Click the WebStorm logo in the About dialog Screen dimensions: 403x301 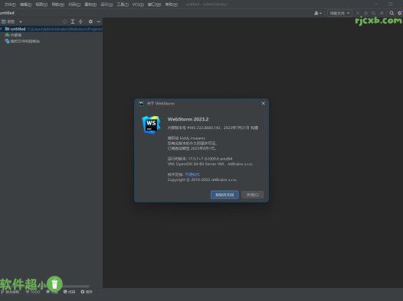point(151,125)
